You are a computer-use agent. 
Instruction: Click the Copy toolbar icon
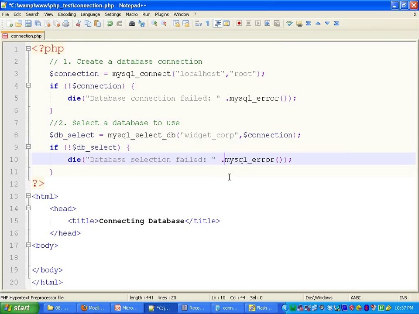coord(88,24)
